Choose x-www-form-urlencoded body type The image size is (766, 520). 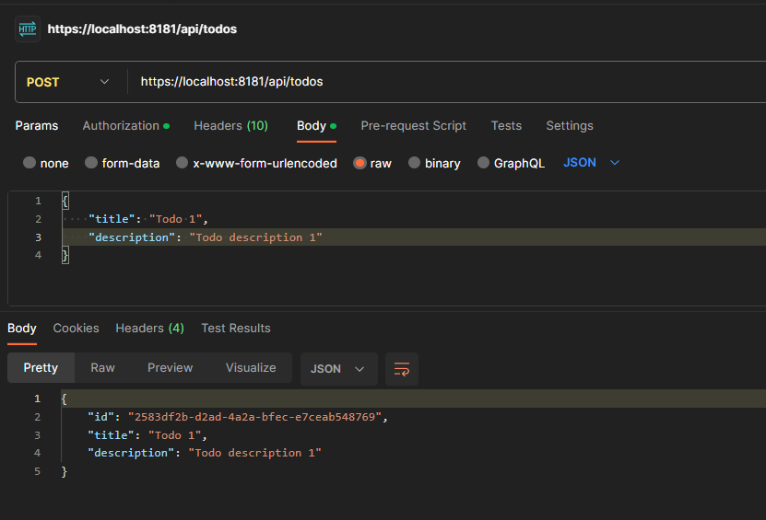pos(183,163)
